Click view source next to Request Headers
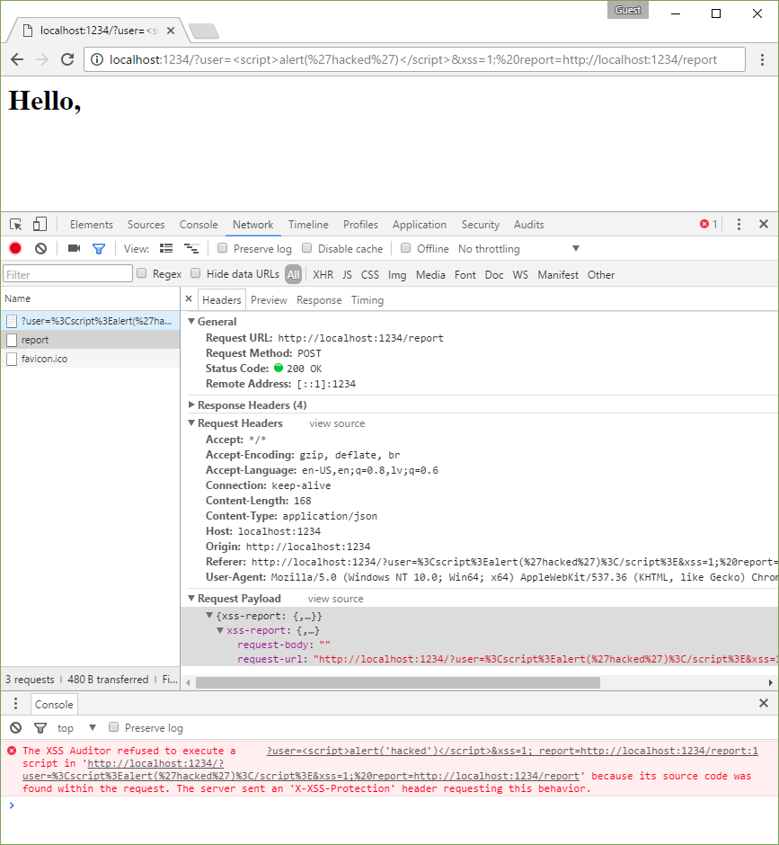The width and height of the screenshot is (779, 845). pos(337,423)
